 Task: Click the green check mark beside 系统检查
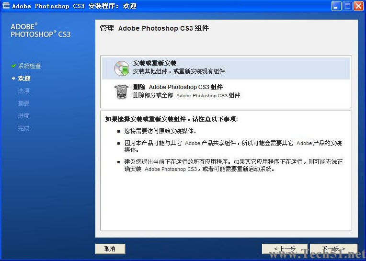[x=13, y=66]
